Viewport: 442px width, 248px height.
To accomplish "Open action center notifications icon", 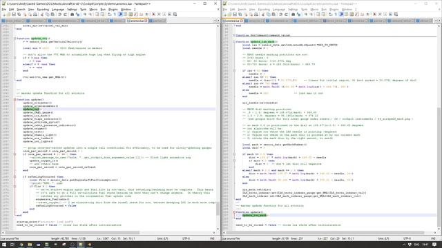I will [434, 245].
